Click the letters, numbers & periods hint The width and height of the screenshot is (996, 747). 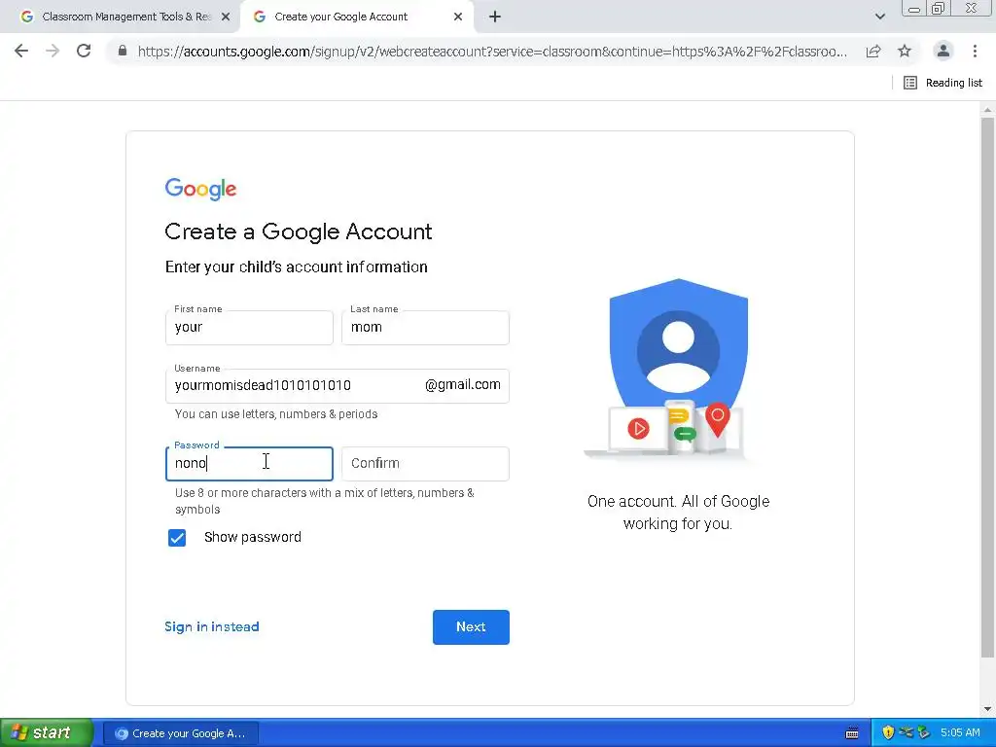pos(276,414)
